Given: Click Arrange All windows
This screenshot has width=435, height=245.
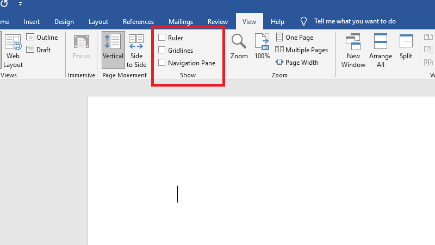Looking at the screenshot, I should pyautogui.click(x=381, y=50).
